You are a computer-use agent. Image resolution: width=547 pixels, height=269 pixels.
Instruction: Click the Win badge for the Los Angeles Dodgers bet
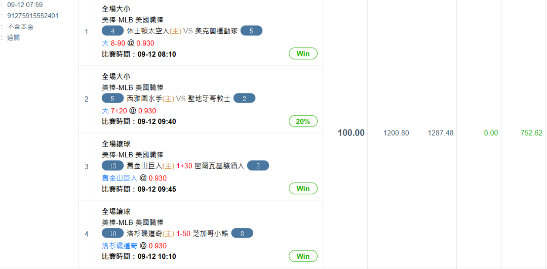coord(303,256)
